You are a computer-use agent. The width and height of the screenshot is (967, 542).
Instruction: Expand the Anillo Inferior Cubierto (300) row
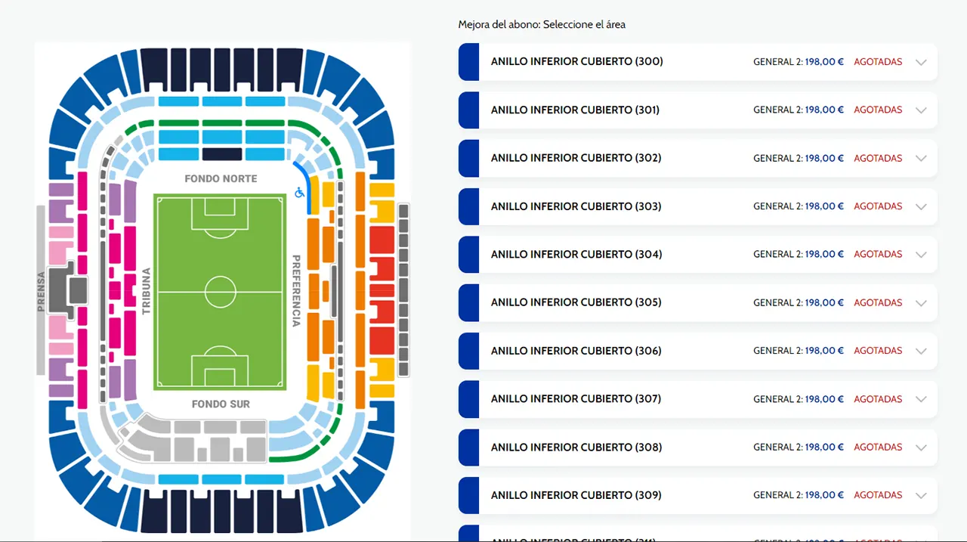(x=921, y=62)
